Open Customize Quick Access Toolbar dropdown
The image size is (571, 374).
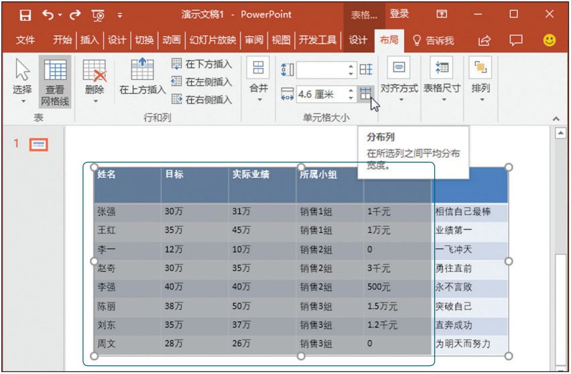pyautogui.click(x=120, y=15)
